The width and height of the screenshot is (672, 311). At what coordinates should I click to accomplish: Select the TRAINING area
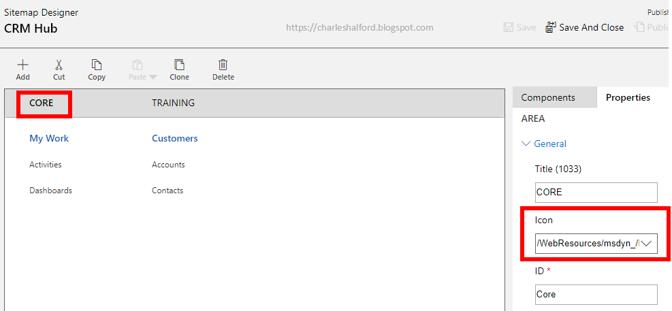coord(173,103)
